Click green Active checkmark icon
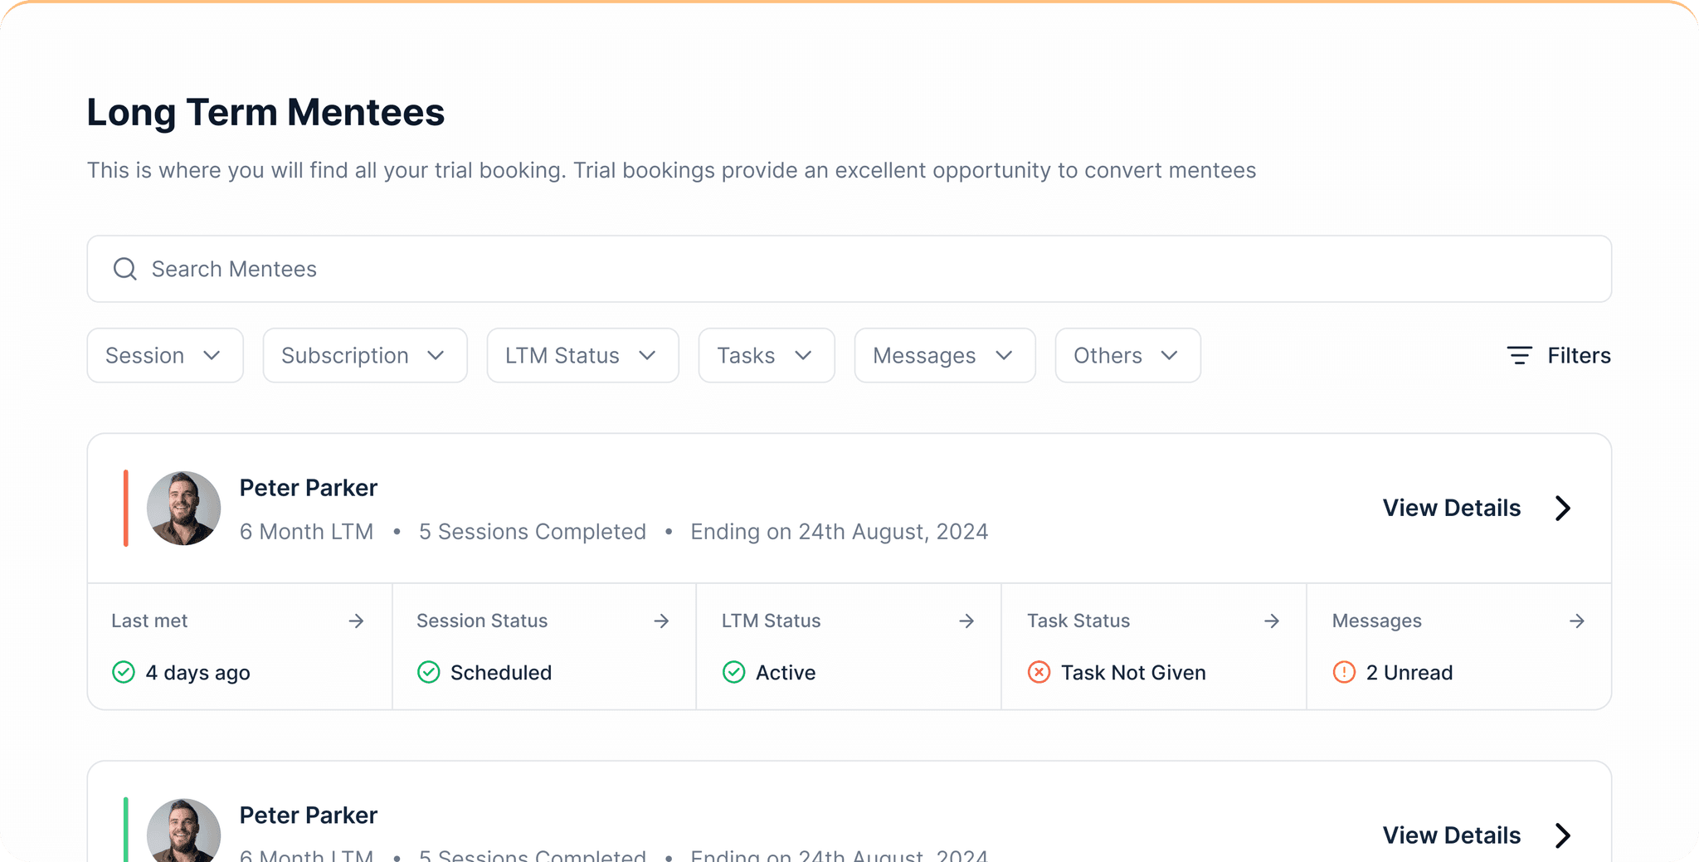 pyautogui.click(x=733, y=672)
